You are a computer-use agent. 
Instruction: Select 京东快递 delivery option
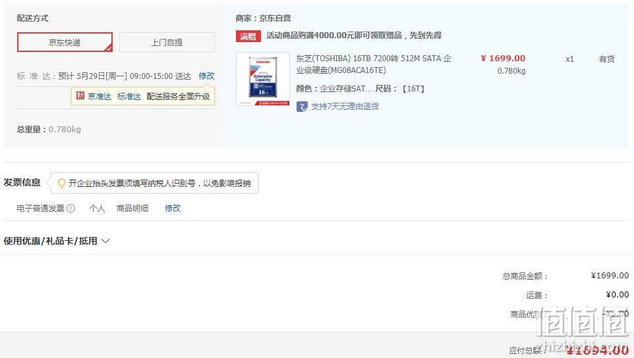(65, 42)
